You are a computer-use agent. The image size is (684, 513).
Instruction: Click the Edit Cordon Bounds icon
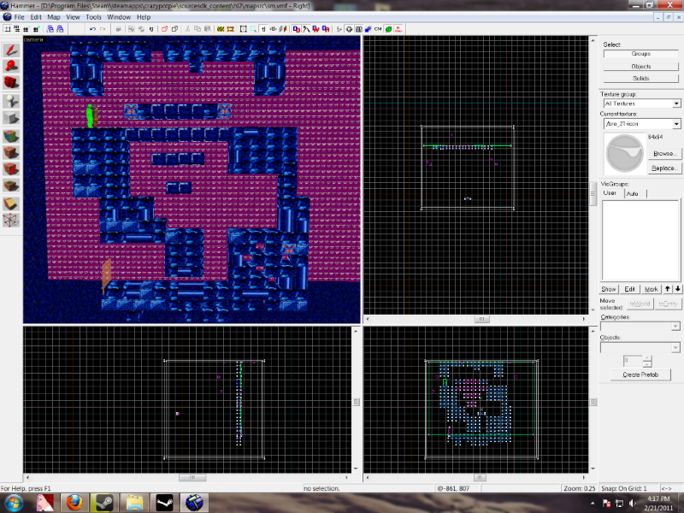(231, 29)
